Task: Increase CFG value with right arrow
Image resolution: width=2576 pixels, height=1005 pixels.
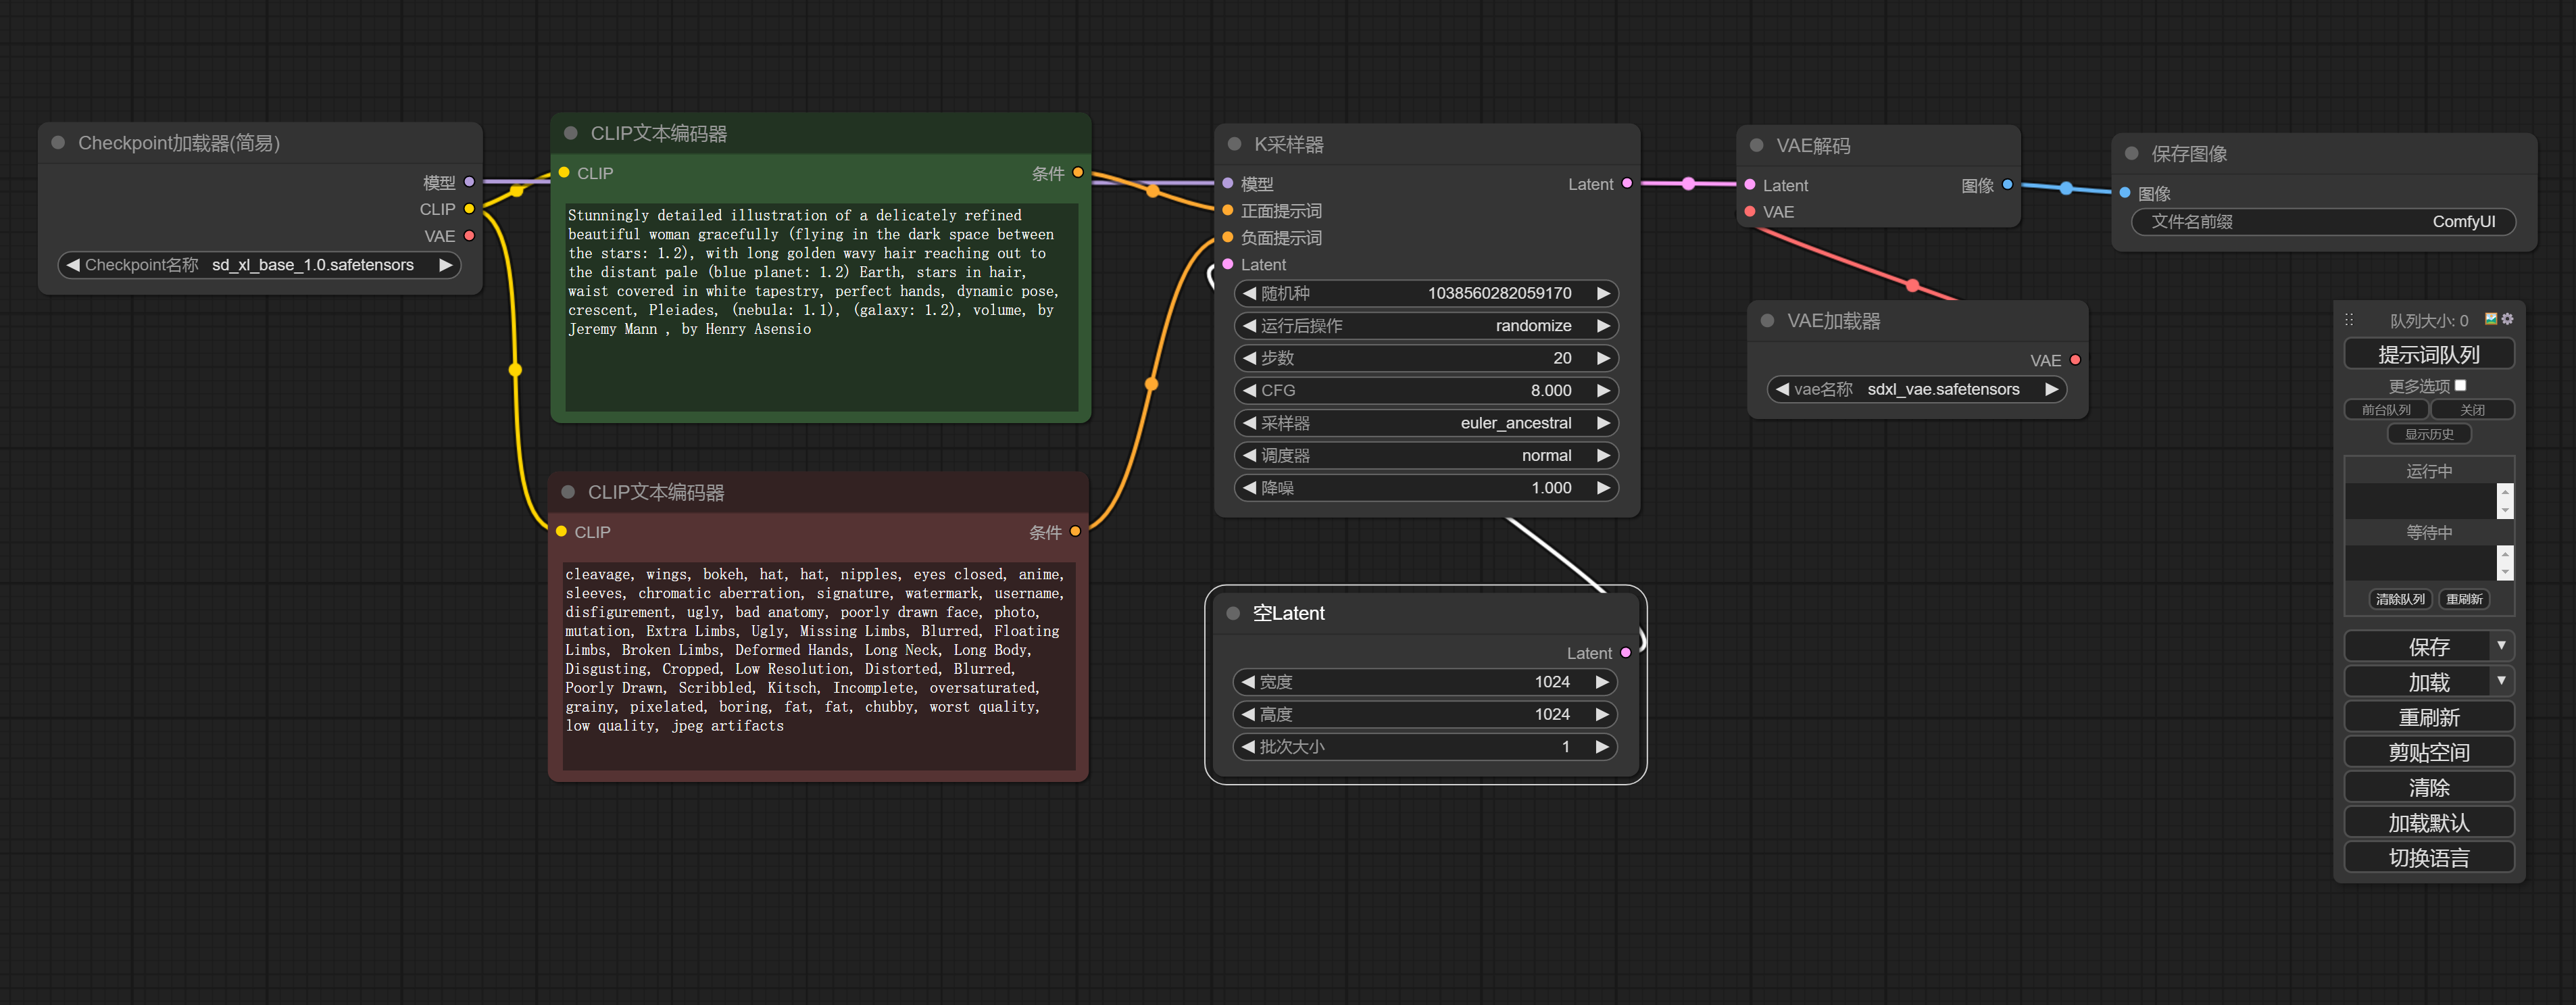Action: tap(1603, 390)
